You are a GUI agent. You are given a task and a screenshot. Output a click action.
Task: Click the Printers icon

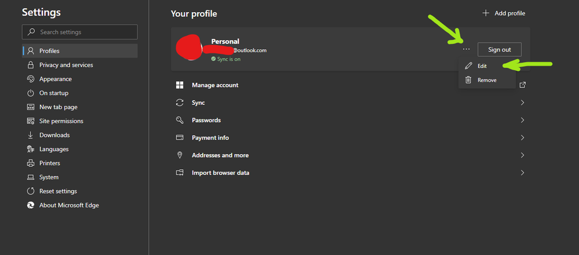[31, 163]
